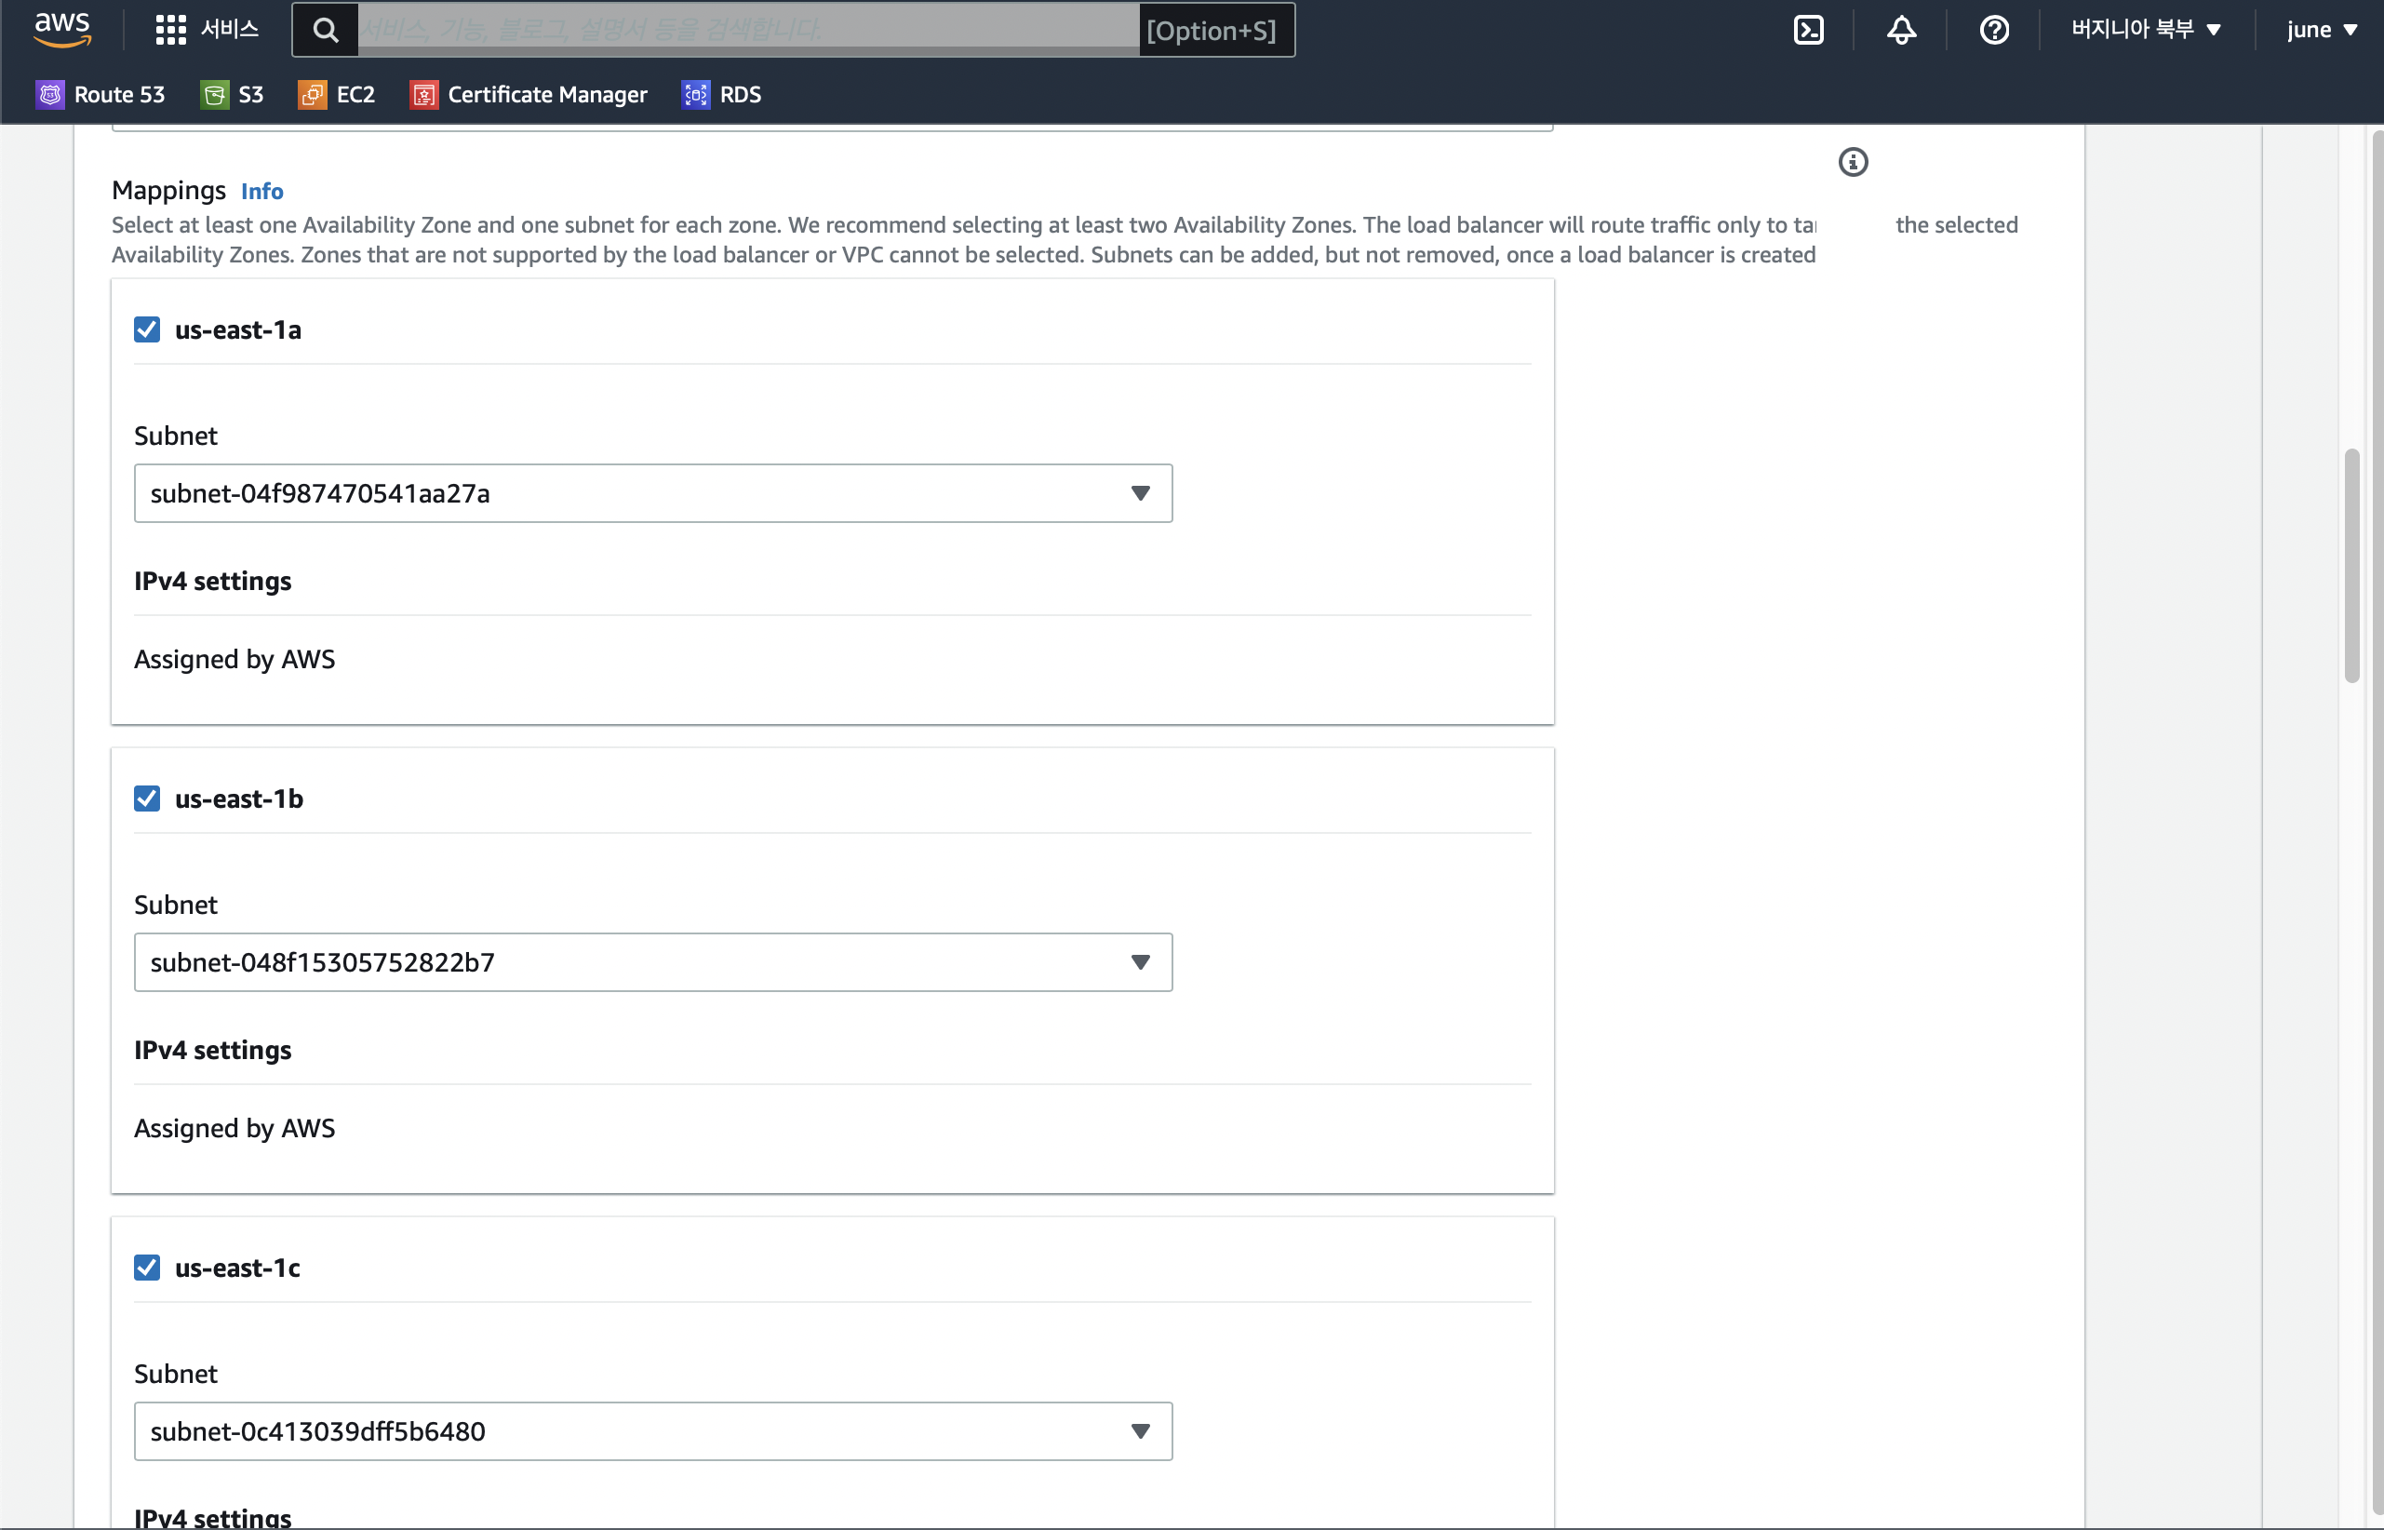2384x1530 pixels.
Task: Open the S3 shortcut
Action: [232, 94]
